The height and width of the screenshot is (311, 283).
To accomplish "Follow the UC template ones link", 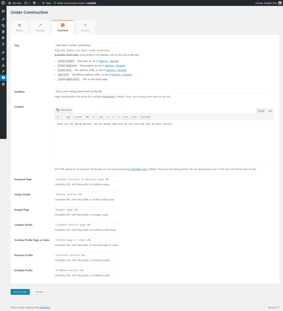I will point(137,169).
